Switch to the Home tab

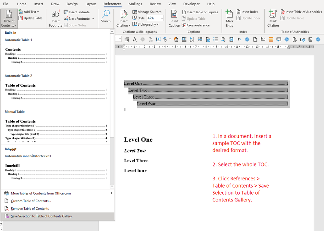[x=22, y=4]
